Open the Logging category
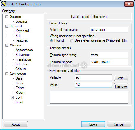The height and width of the screenshot is (130, 135). coord(21,21)
